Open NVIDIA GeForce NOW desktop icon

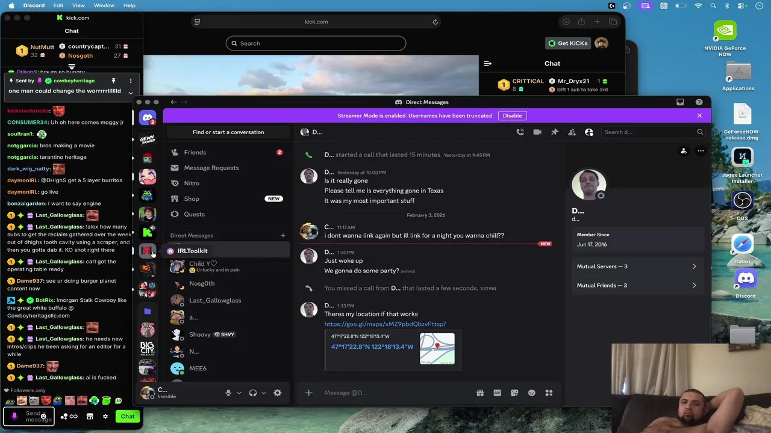(x=725, y=39)
